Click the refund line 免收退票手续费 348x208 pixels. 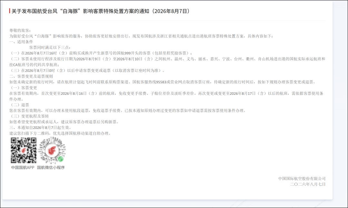coord(128,111)
